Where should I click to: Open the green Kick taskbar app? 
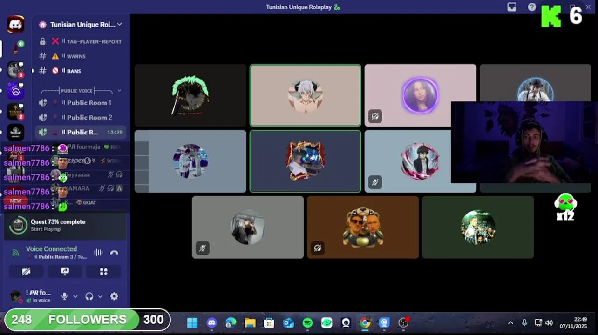(327, 322)
